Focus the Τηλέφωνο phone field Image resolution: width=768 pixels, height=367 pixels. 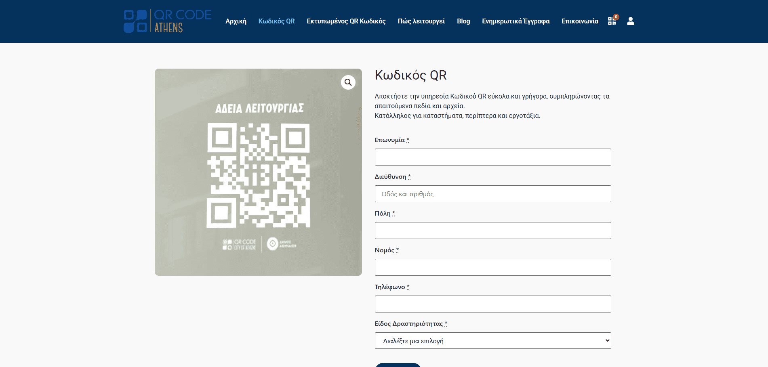click(492, 304)
